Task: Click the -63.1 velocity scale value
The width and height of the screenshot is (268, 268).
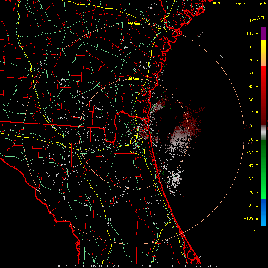Action: (x=252, y=179)
